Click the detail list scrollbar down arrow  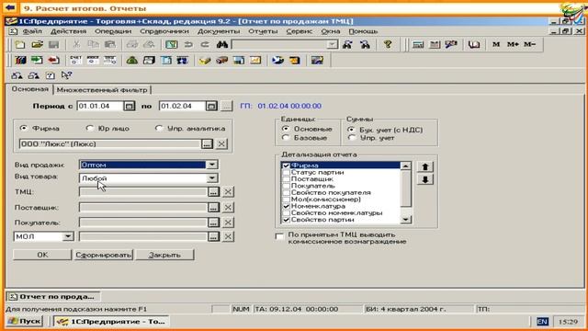pyautogui.click(x=406, y=220)
